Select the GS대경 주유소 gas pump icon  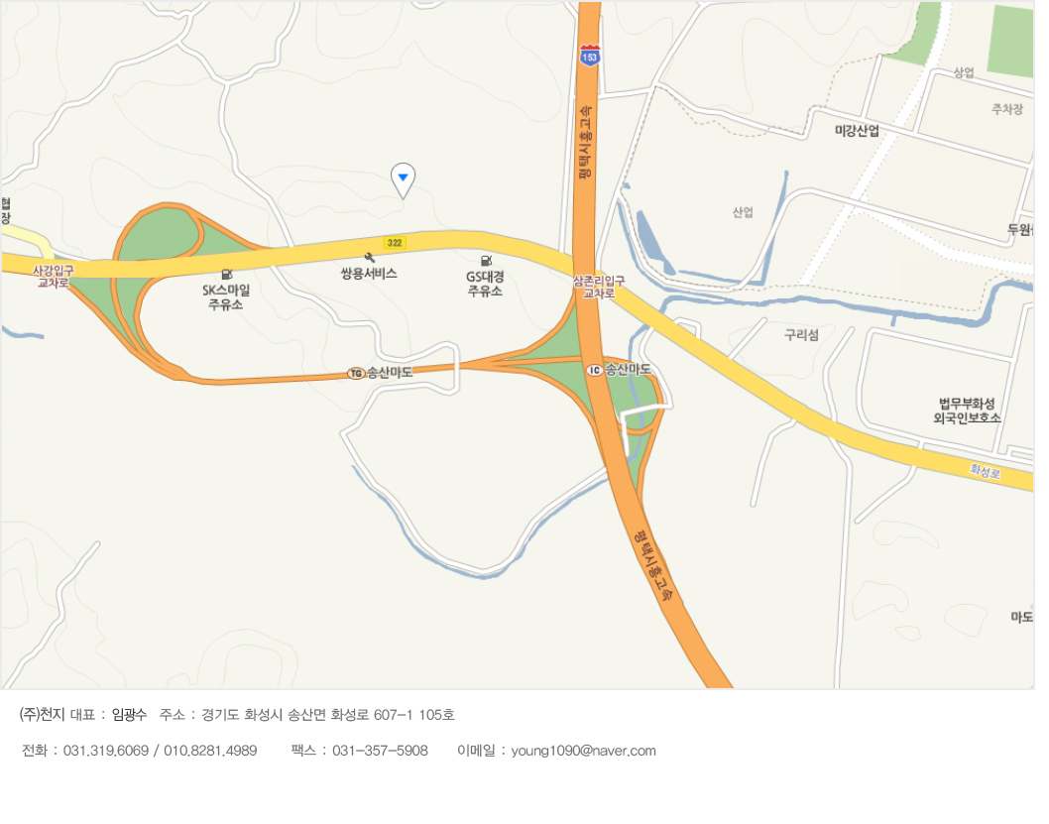pos(487,260)
